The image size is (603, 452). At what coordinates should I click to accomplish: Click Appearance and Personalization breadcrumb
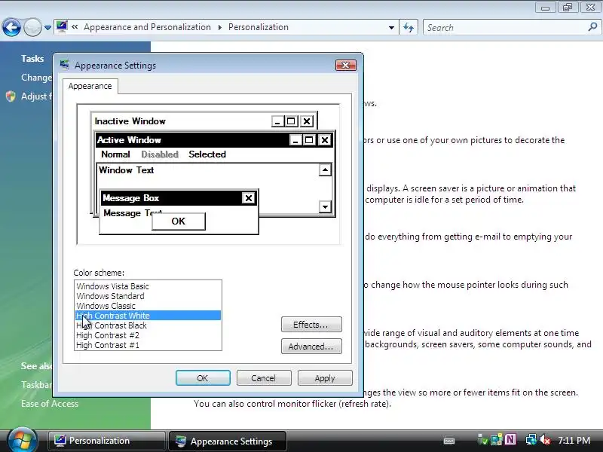(x=147, y=27)
